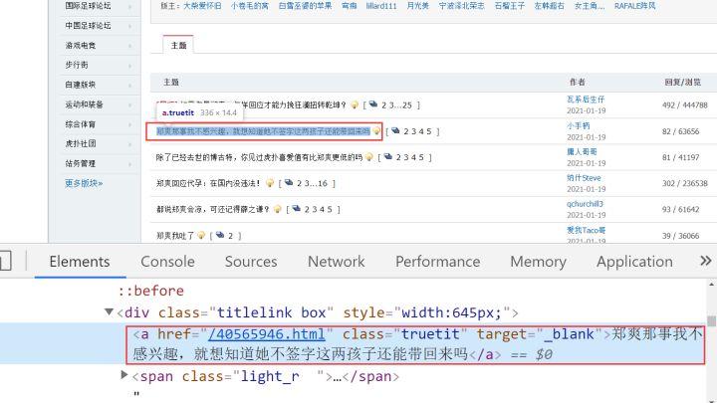Select the Network tab in DevTools
Image resolution: width=717 pixels, height=403 pixels.
[337, 262]
